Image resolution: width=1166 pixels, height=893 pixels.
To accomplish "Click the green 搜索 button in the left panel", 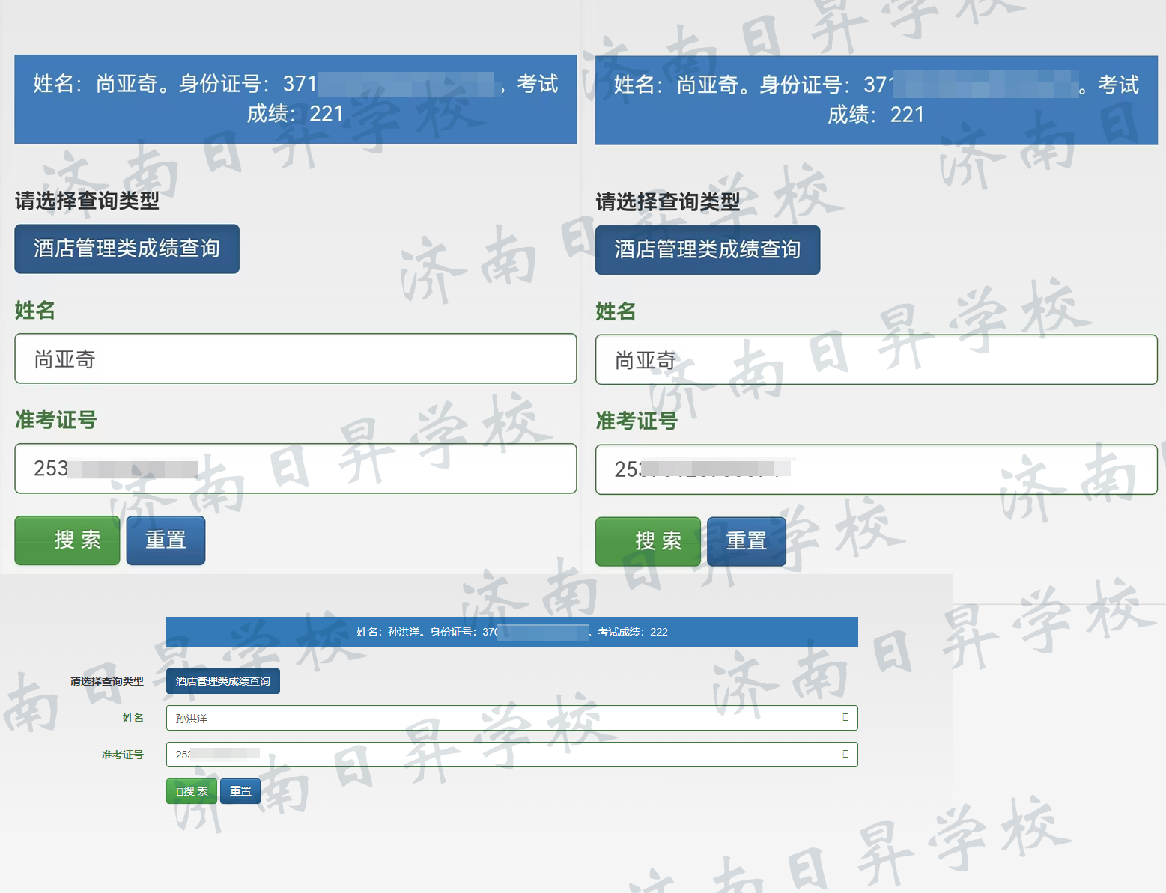I will [x=67, y=540].
